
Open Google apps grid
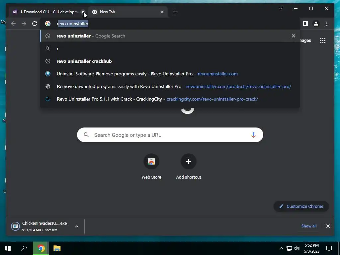pyautogui.click(x=323, y=41)
